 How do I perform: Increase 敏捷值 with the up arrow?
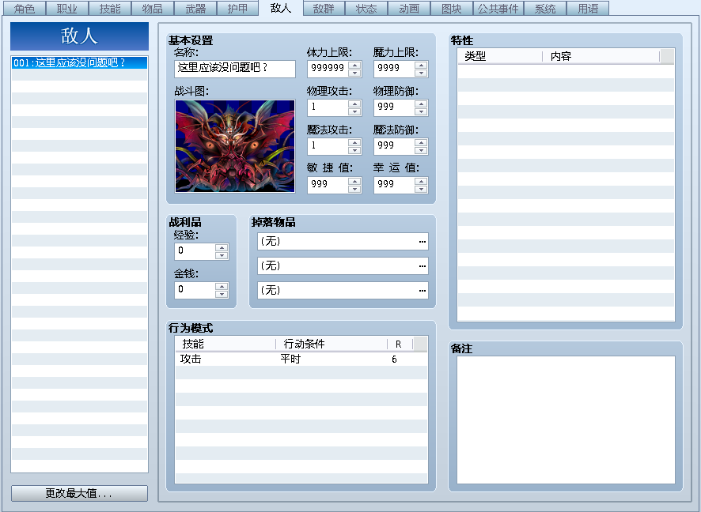coord(355,181)
